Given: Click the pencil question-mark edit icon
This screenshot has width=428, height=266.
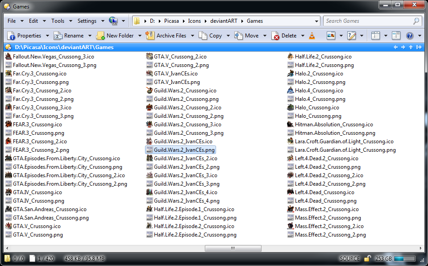Looking at the screenshot, I should pos(352,36).
